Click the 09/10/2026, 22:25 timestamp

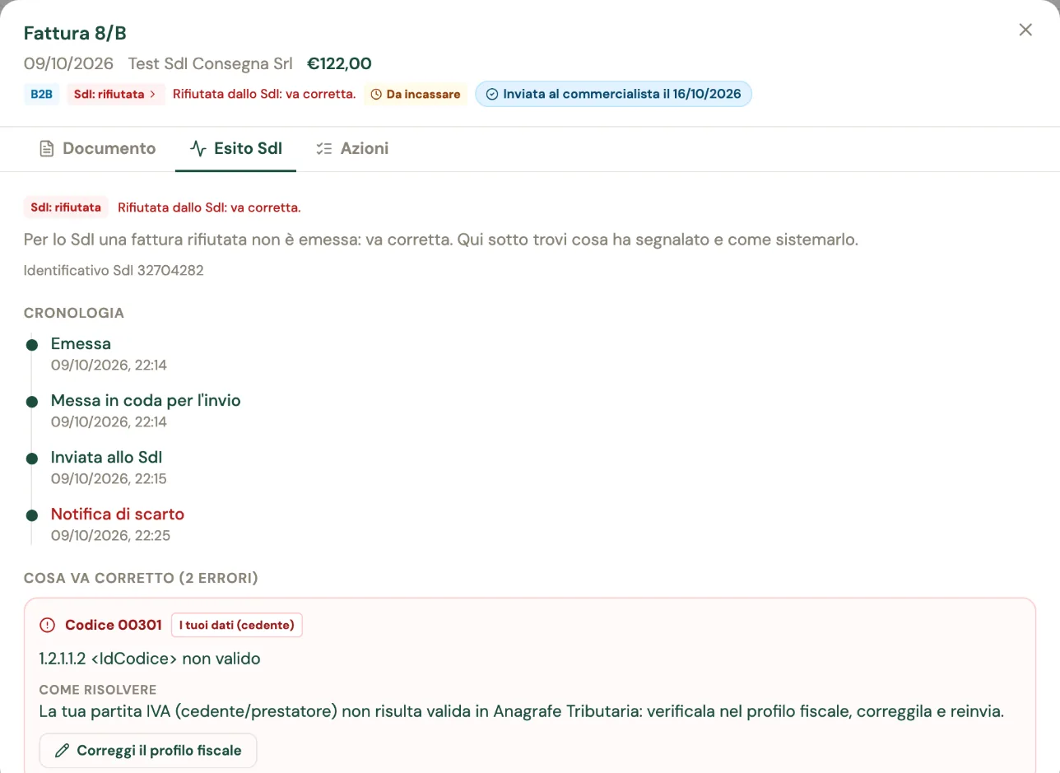pyautogui.click(x=110, y=536)
